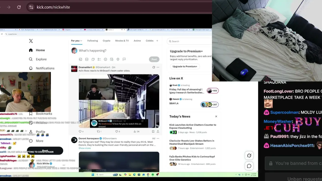Click the flag icon in composer toolbar
The height and width of the screenshot is (181, 322).
pyautogui.click(x=124, y=59)
